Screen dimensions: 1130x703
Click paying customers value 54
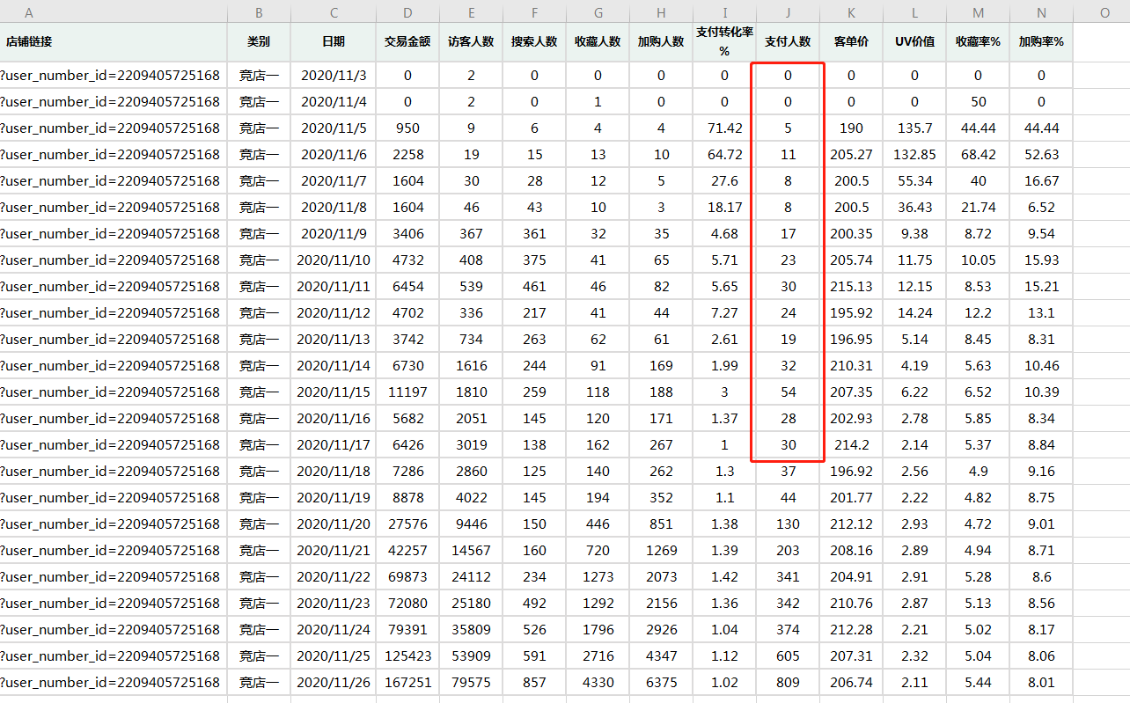tap(788, 392)
